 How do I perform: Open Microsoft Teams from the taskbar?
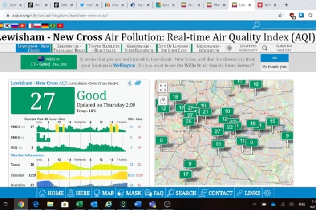click(x=152, y=204)
